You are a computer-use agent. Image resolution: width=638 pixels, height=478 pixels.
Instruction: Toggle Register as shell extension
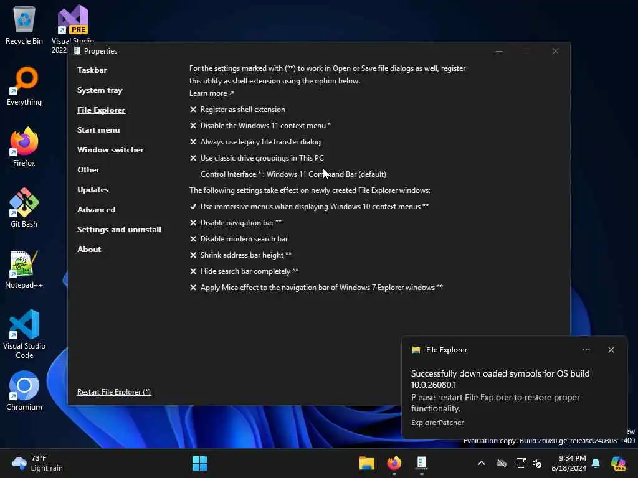click(x=237, y=110)
